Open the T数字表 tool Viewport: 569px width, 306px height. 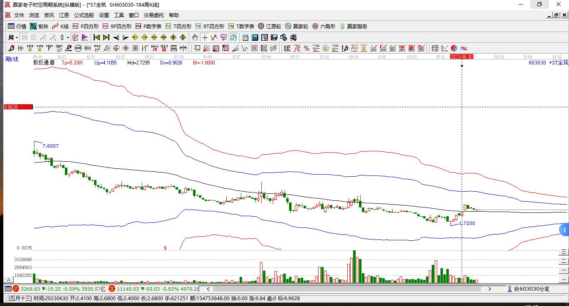click(x=241, y=26)
